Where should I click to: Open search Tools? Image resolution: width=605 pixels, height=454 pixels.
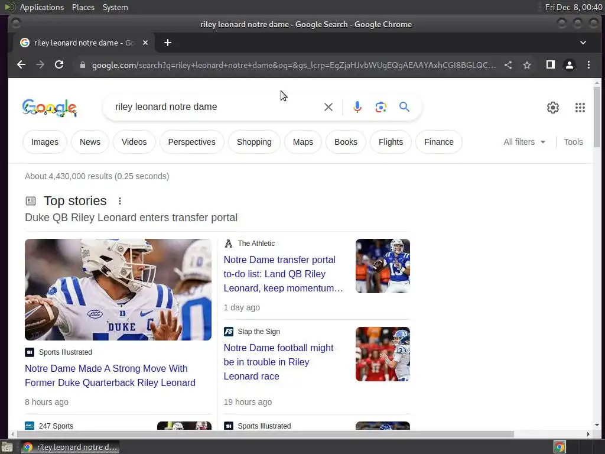point(573,142)
